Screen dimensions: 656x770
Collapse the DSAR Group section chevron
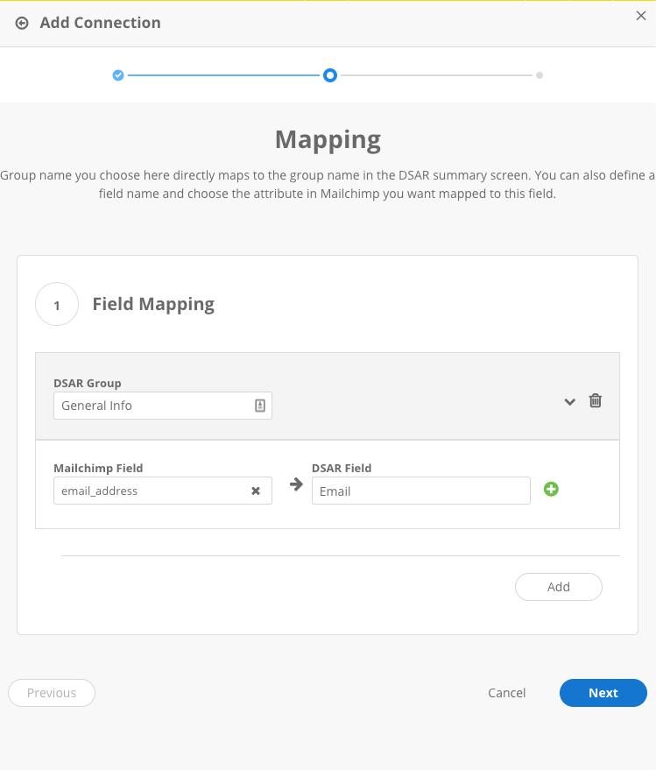(x=569, y=401)
